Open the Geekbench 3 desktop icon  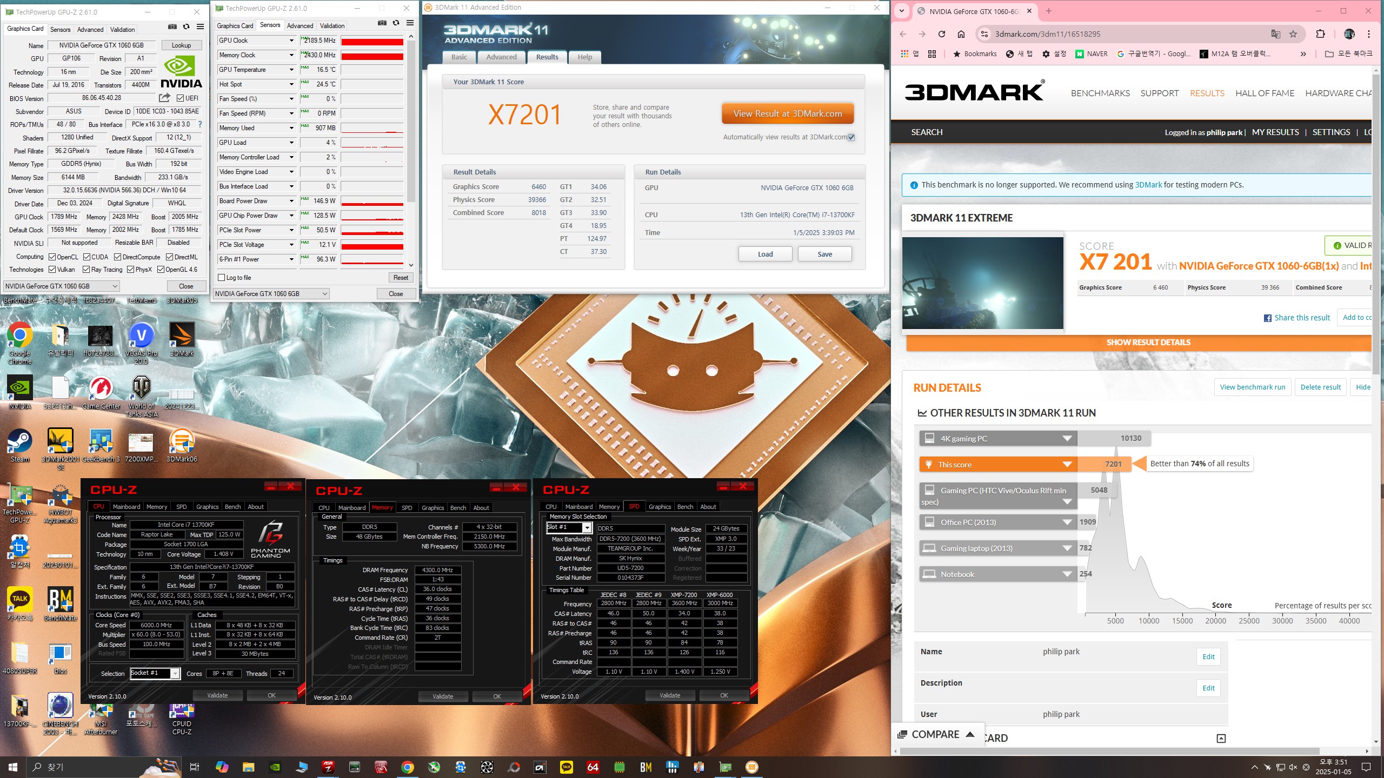click(101, 446)
